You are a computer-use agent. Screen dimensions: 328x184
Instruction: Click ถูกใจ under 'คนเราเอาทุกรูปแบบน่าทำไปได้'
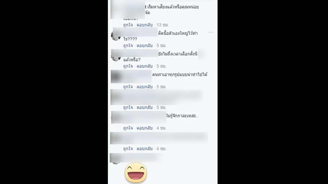(128, 87)
